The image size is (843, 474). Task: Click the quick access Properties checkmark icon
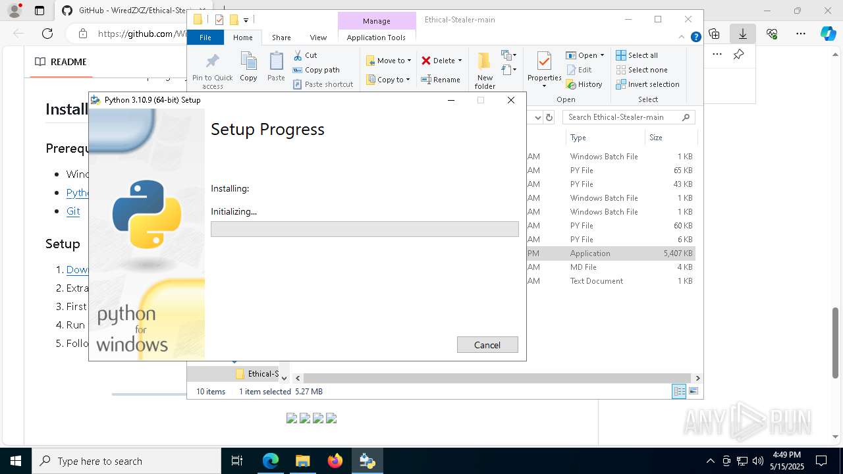(x=219, y=20)
